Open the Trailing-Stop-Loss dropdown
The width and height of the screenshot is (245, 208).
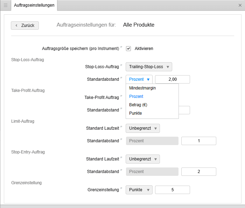click(149, 67)
